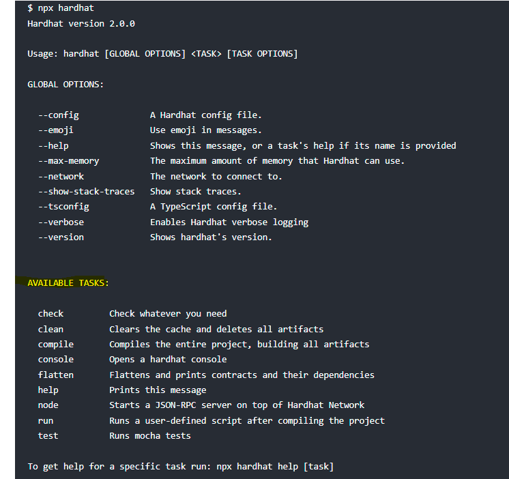
Task: Click the "compile" task name
Action: (x=56, y=345)
